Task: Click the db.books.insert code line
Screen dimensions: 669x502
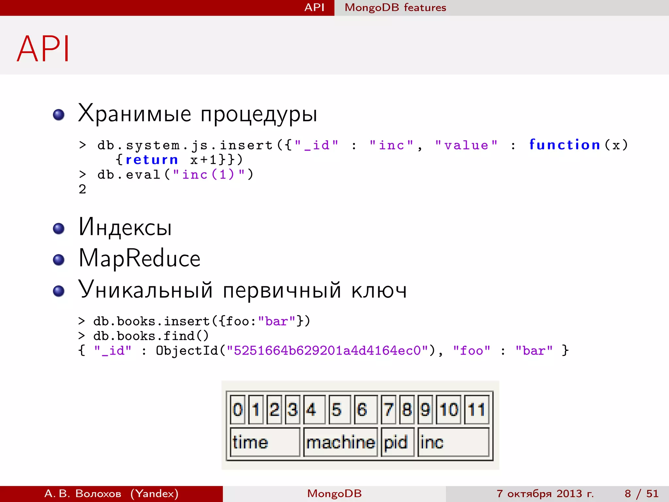Action: (194, 321)
